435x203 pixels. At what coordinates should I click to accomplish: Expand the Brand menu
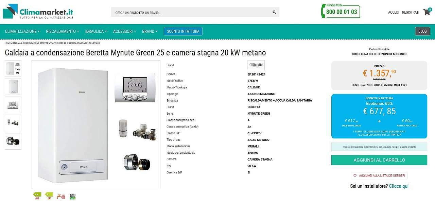point(150,31)
